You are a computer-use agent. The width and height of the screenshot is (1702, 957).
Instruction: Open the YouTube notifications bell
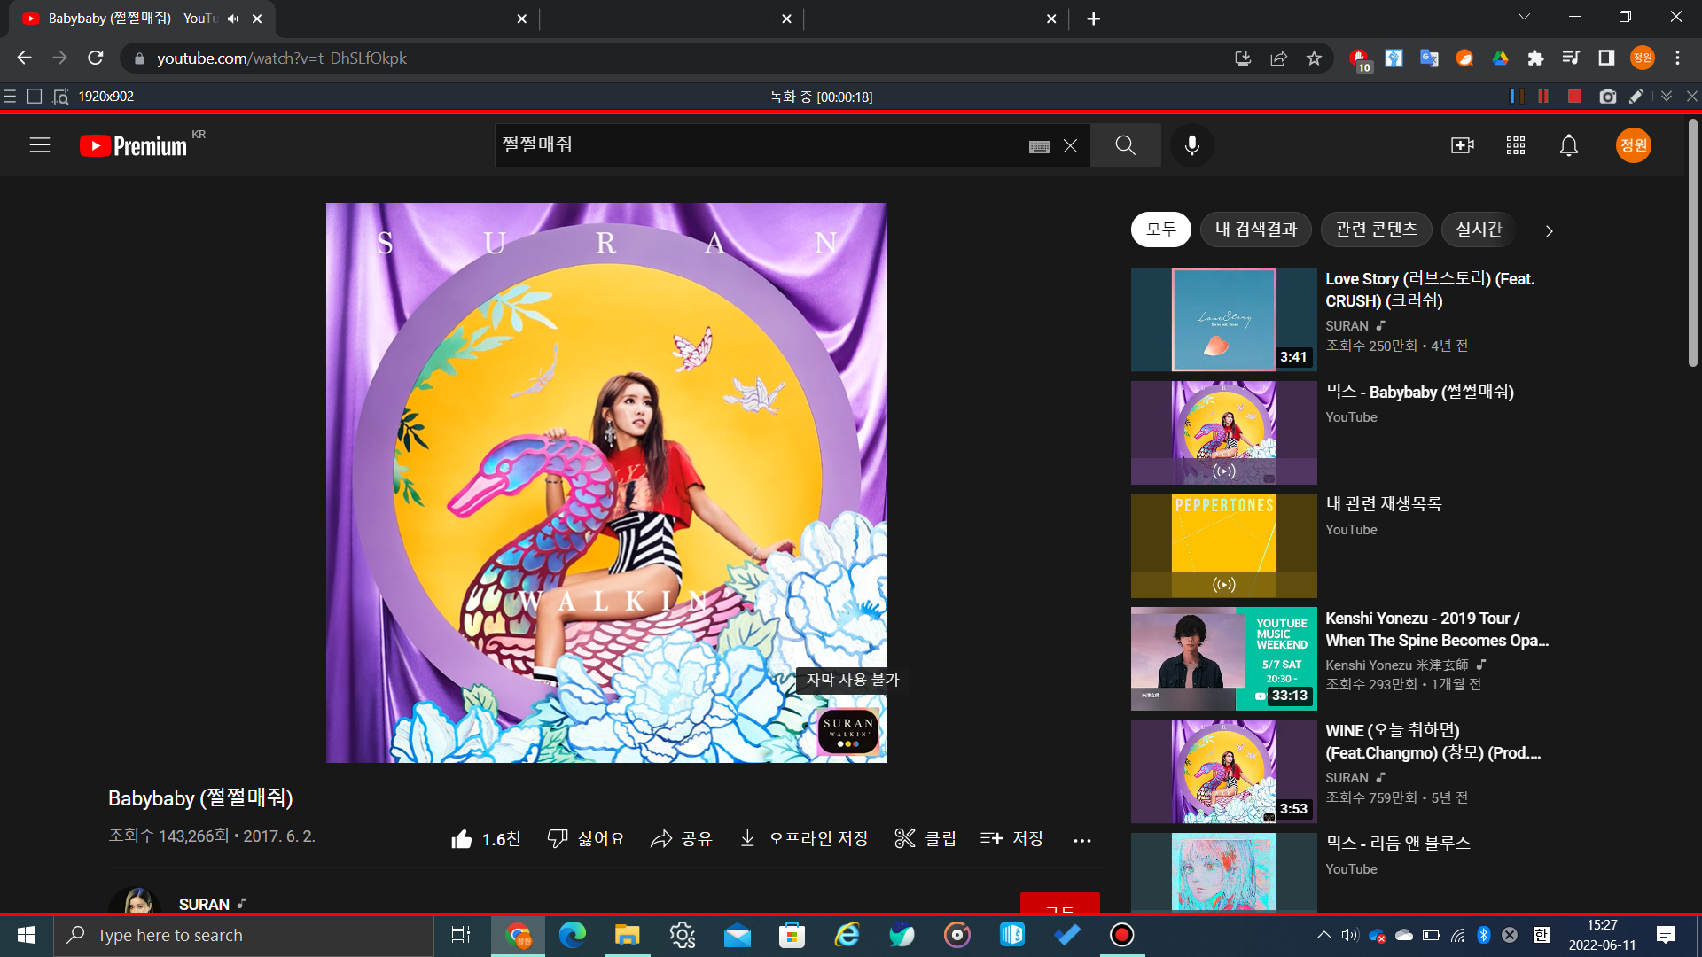(x=1568, y=145)
